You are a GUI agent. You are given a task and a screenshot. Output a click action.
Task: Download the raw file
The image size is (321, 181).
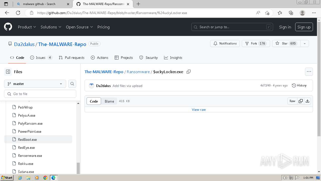click(307, 101)
